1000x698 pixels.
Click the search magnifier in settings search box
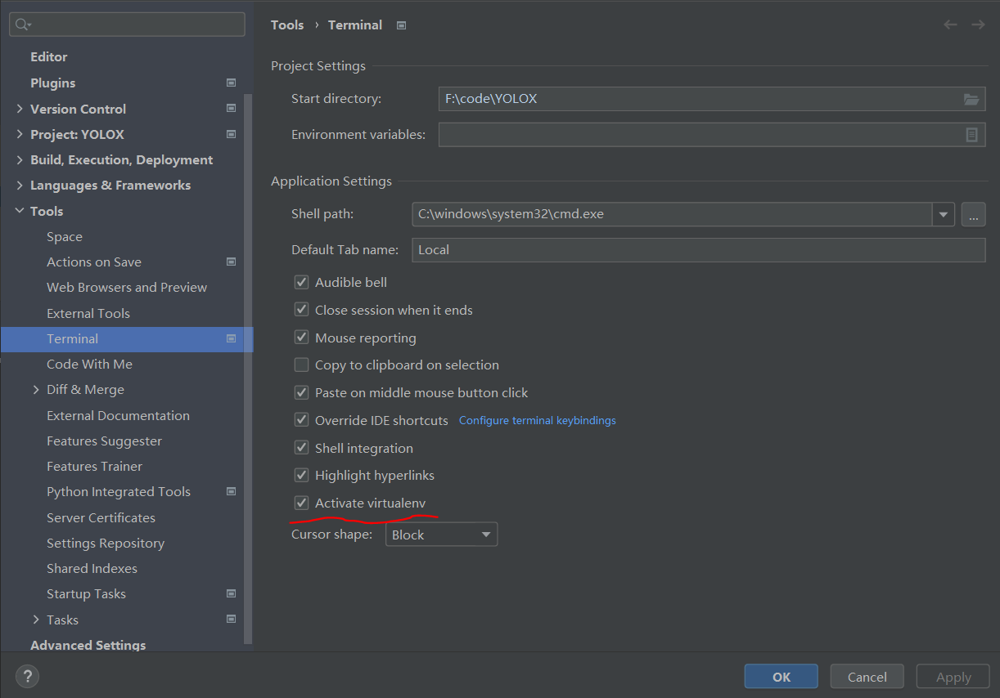(x=20, y=24)
